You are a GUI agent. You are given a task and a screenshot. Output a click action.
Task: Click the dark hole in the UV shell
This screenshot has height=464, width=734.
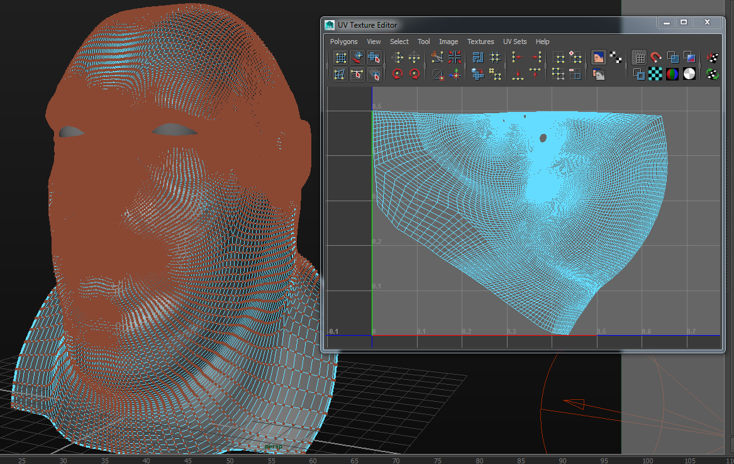(543, 138)
